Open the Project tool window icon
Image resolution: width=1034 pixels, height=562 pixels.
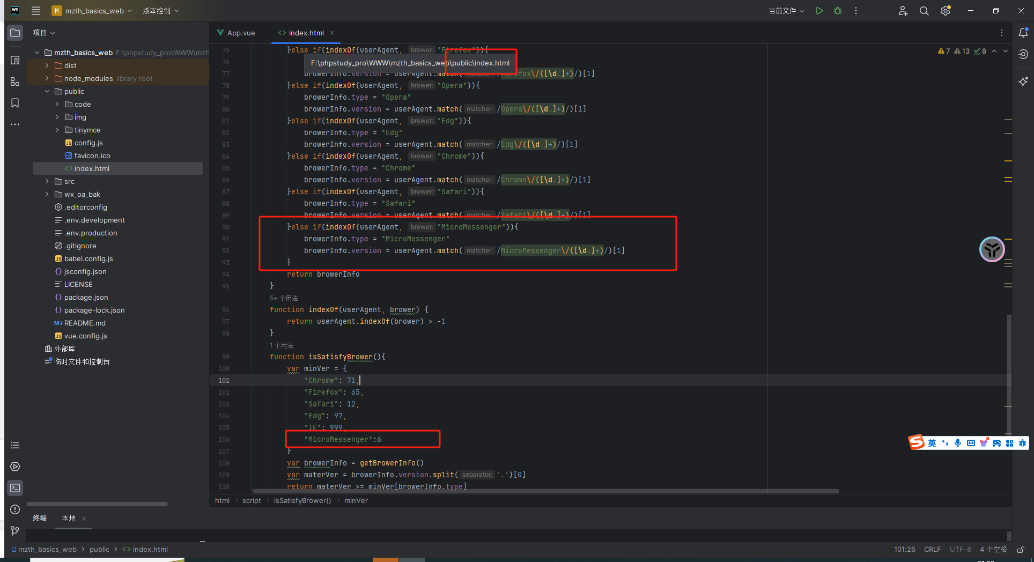[x=15, y=33]
